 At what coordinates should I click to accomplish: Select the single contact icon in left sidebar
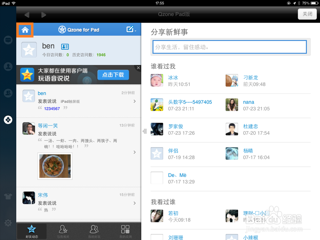8,66
